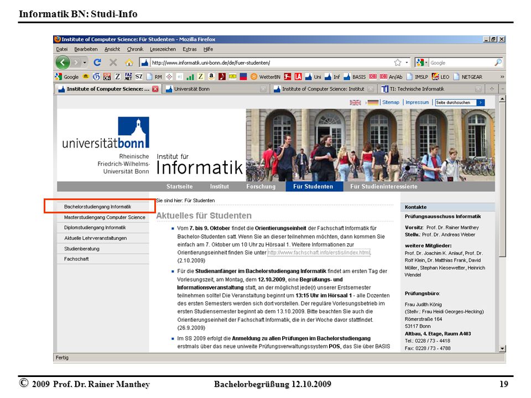Image resolution: width=531 pixels, height=398 pixels.
Task: Click the URL address field
Action: [271, 62]
